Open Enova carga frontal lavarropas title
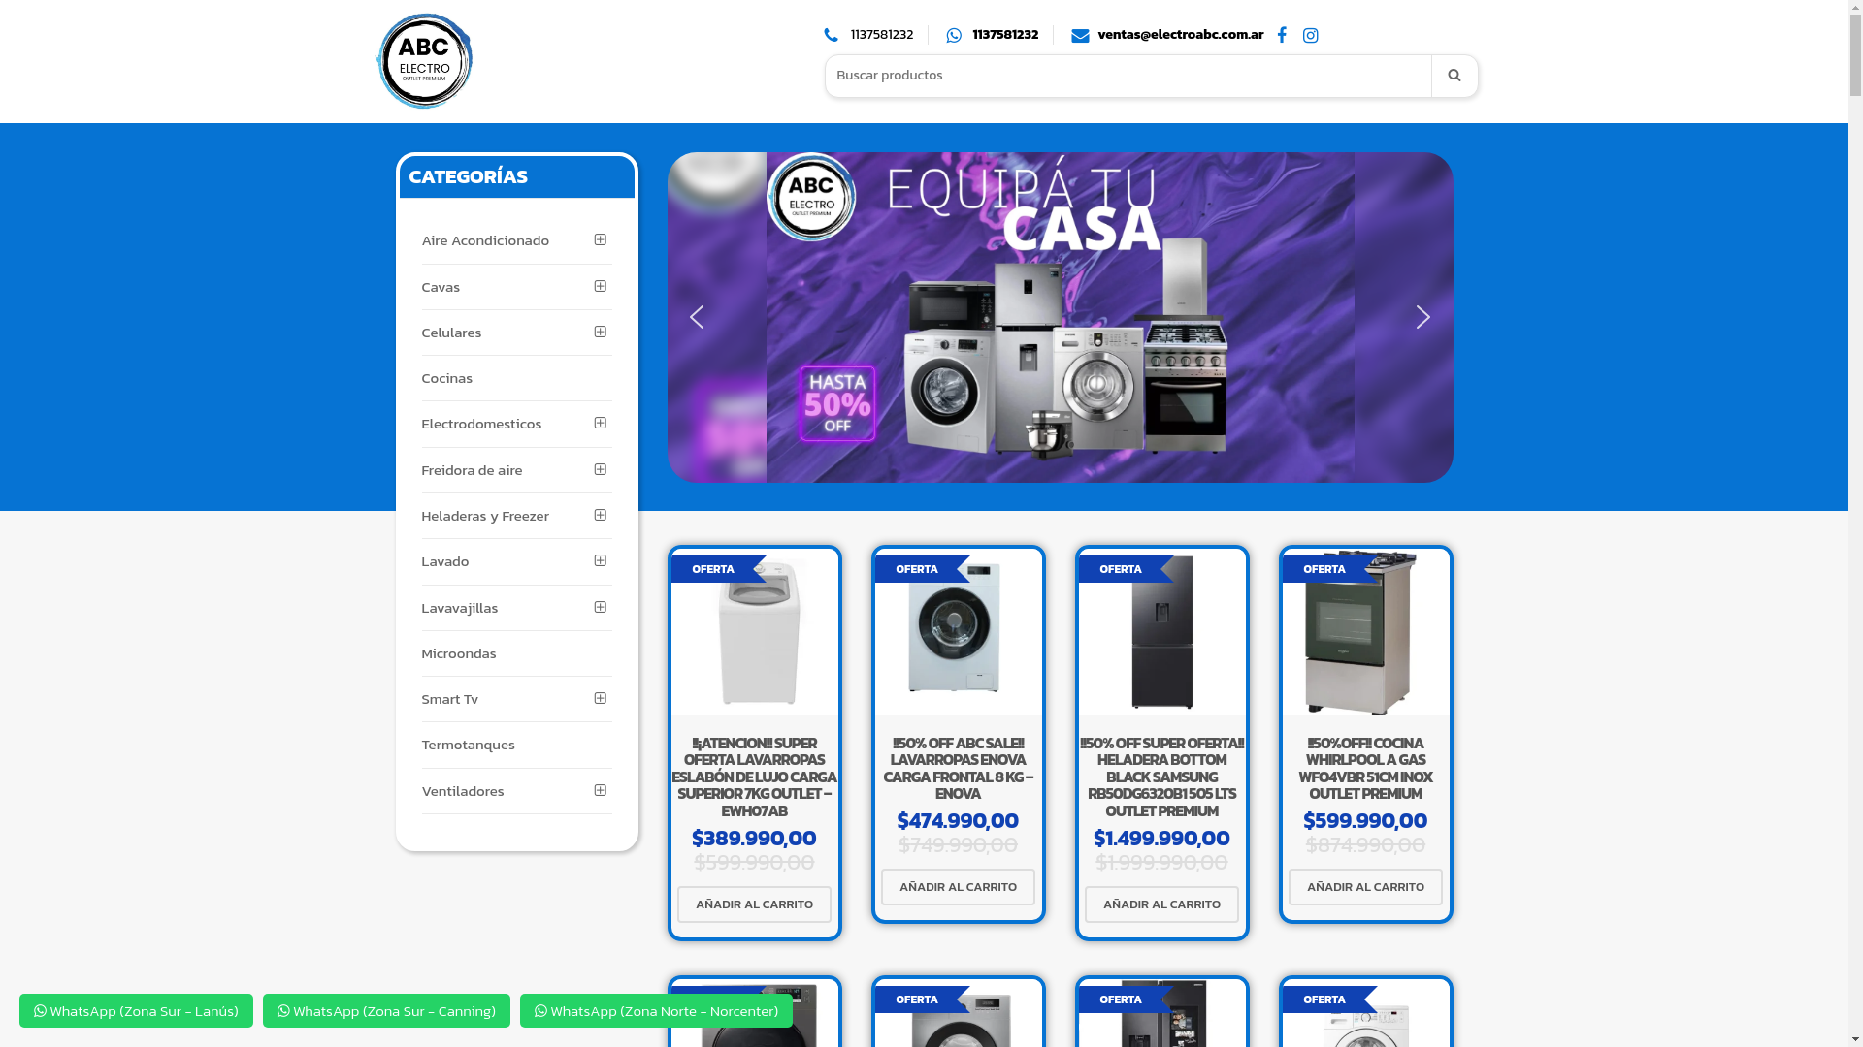This screenshot has height=1047, width=1863. (x=958, y=768)
